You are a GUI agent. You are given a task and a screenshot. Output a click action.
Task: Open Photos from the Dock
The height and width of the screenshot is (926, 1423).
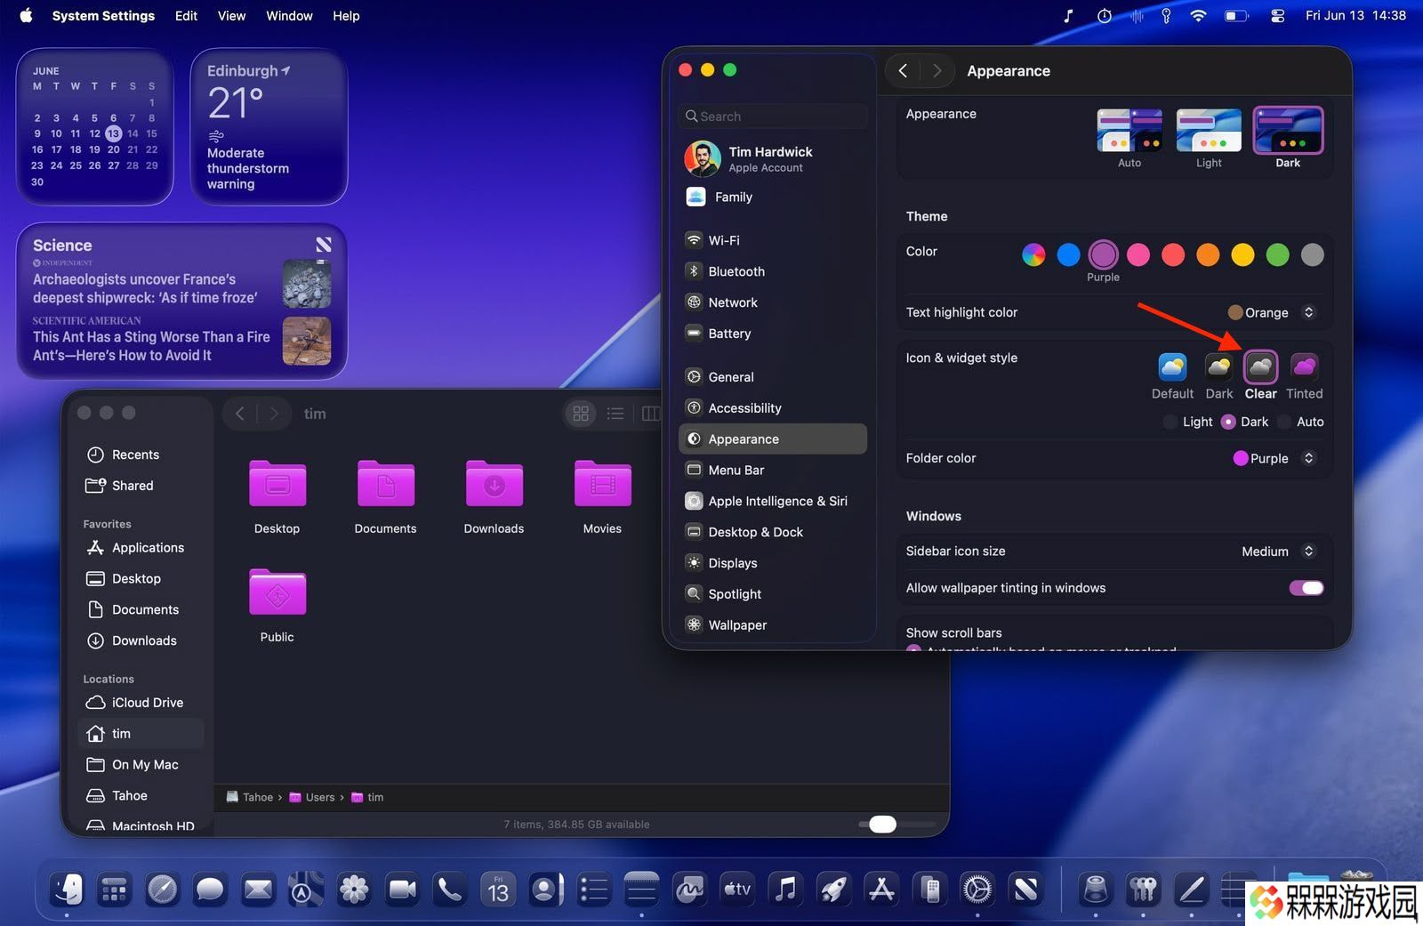point(354,889)
